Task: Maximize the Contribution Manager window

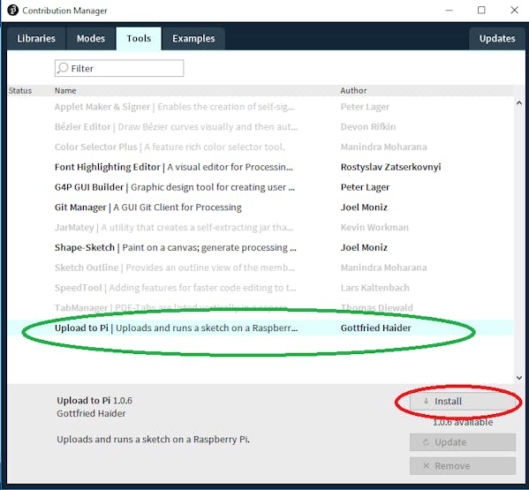Action: coord(481,10)
